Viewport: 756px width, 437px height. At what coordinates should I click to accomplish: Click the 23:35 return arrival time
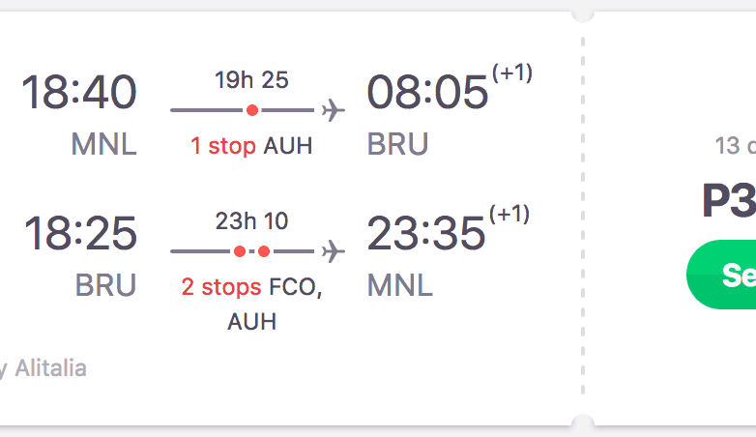[x=426, y=234]
